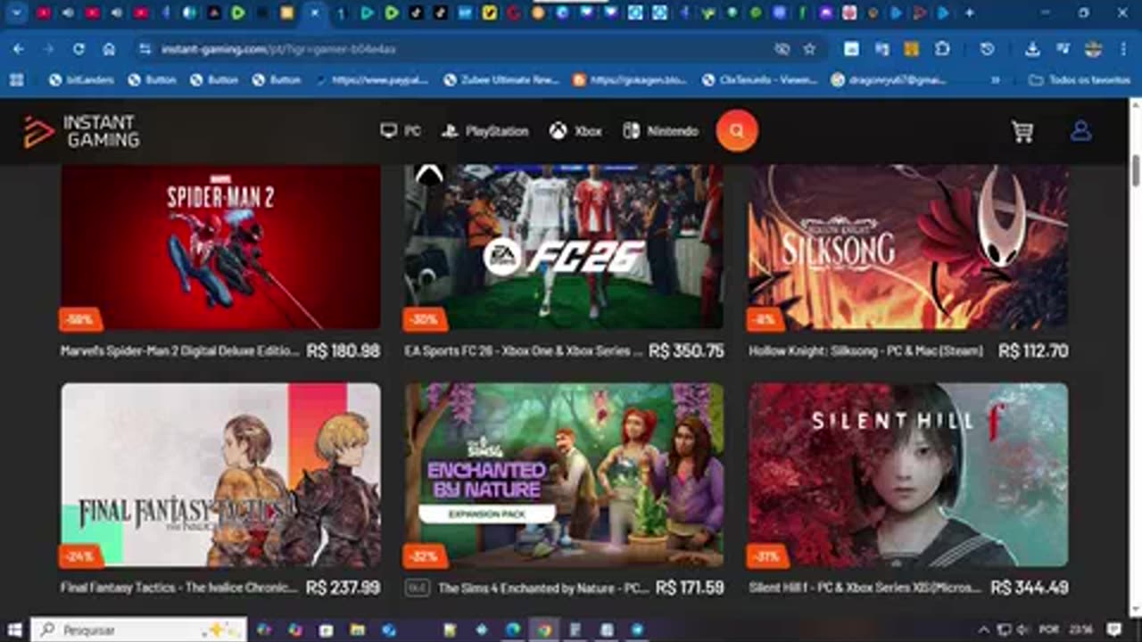Image resolution: width=1142 pixels, height=642 pixels.
Task: Click the R$ 237.99 price
Action: (x=343, y=588)
